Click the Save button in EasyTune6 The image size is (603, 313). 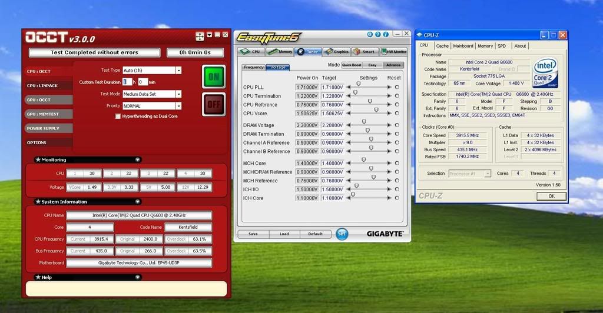pyautogui.click(x=253, y=234)
